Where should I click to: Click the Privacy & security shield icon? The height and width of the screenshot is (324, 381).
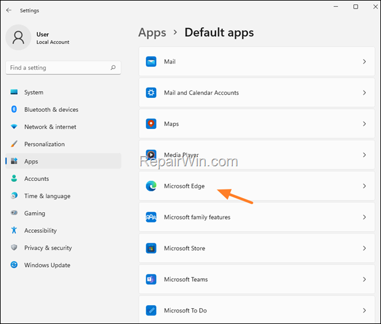click(x=14, y=248)
